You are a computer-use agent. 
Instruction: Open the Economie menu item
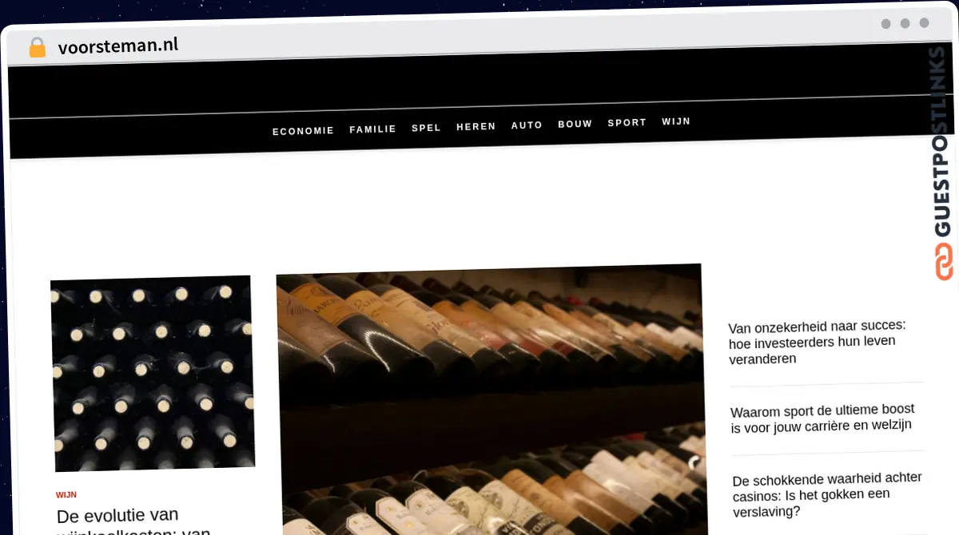point(303,131)
